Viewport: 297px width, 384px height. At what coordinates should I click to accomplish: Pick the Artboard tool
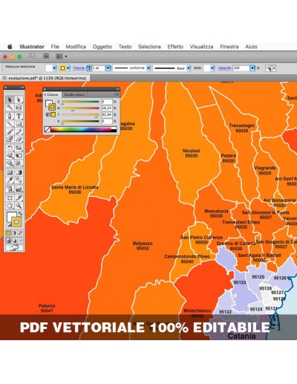click(x=10, y=198)
